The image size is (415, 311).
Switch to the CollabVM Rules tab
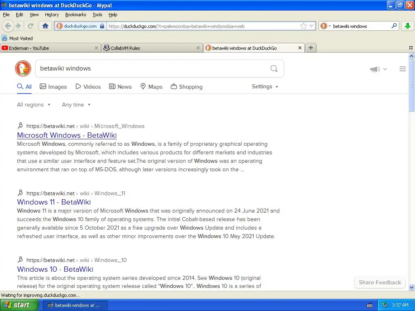click(152, 48)
